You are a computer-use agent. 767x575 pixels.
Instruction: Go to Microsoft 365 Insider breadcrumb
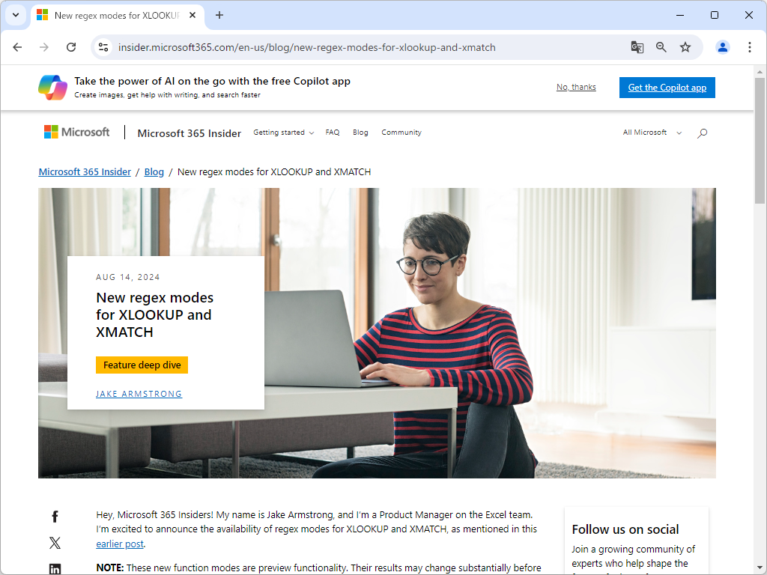(85, 171)
